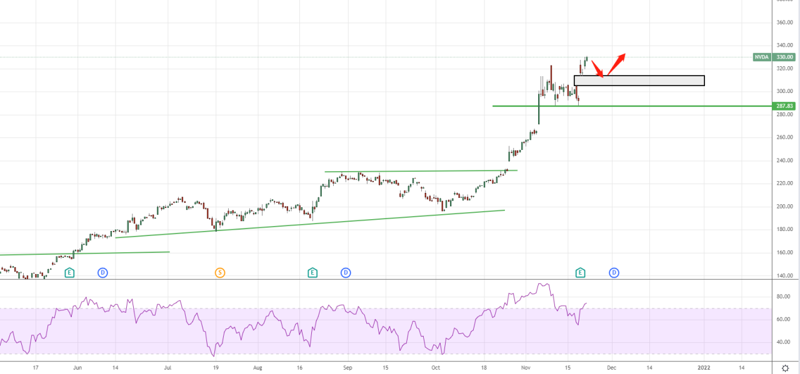Select the green 287.83 price label
Viewport: 800px width, 374px height.
point(784,106)
